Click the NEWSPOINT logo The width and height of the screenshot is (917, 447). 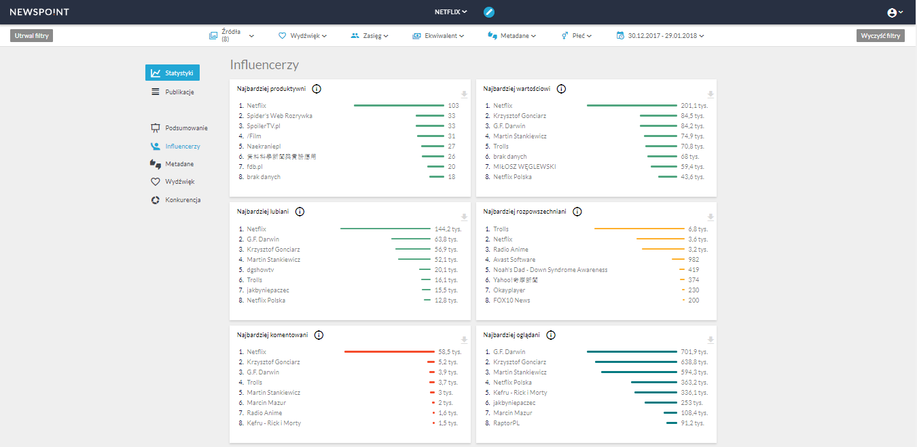39,12
